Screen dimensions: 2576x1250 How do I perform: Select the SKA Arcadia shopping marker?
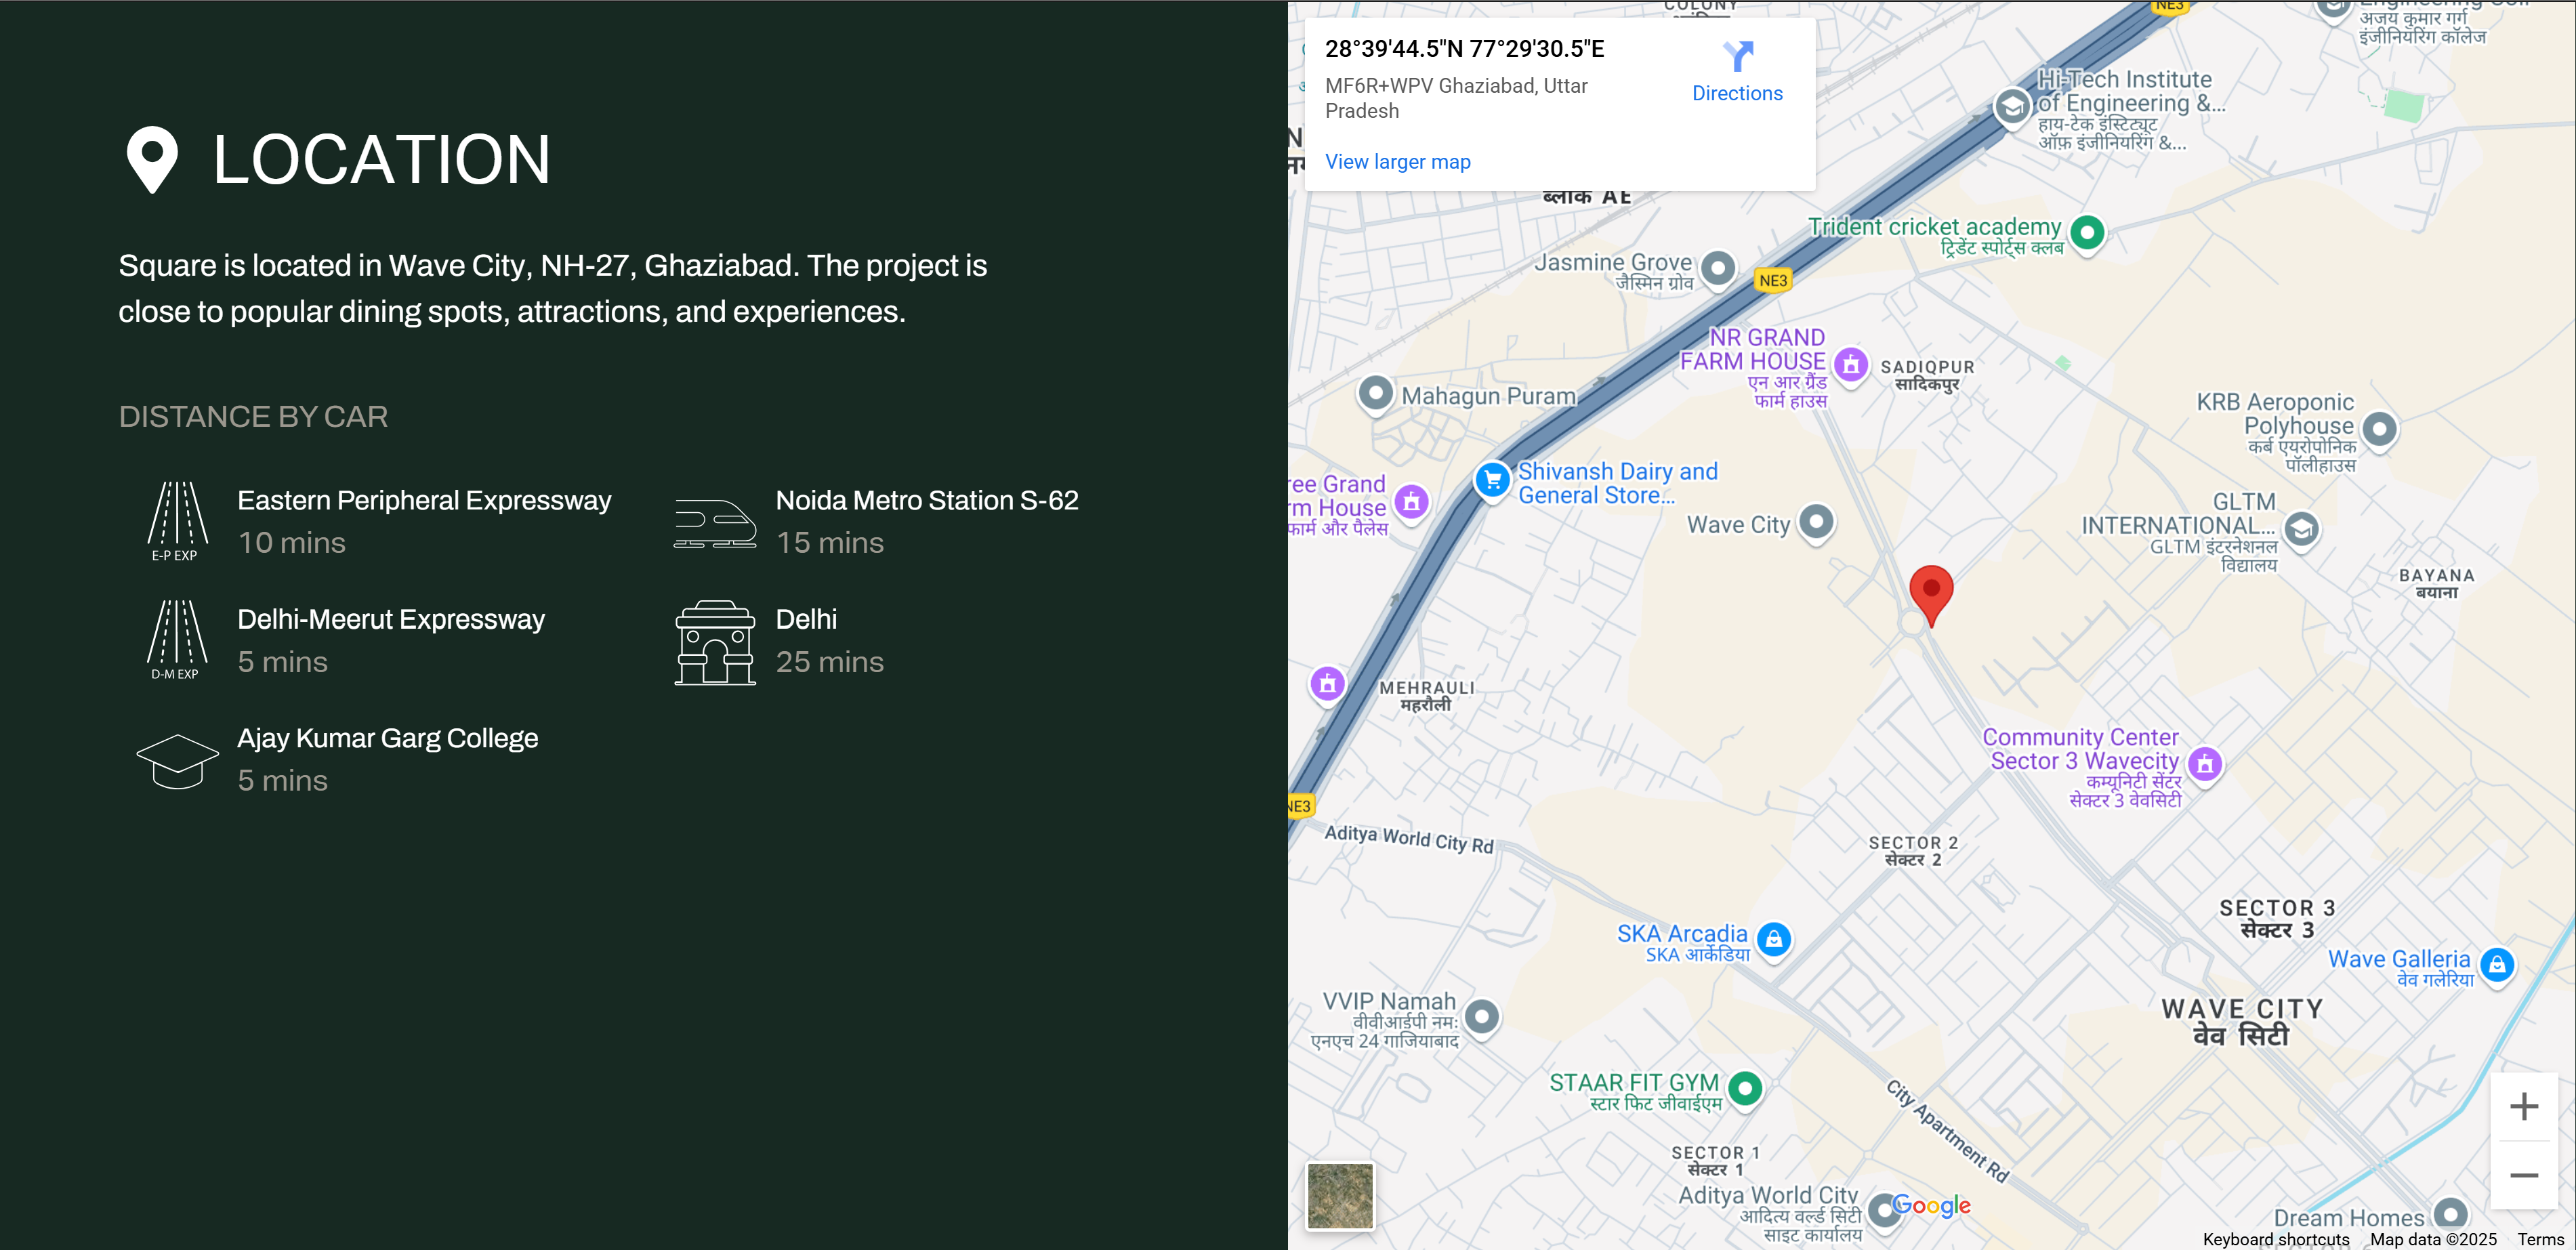pyautogui.click(x=1774, y=939)
